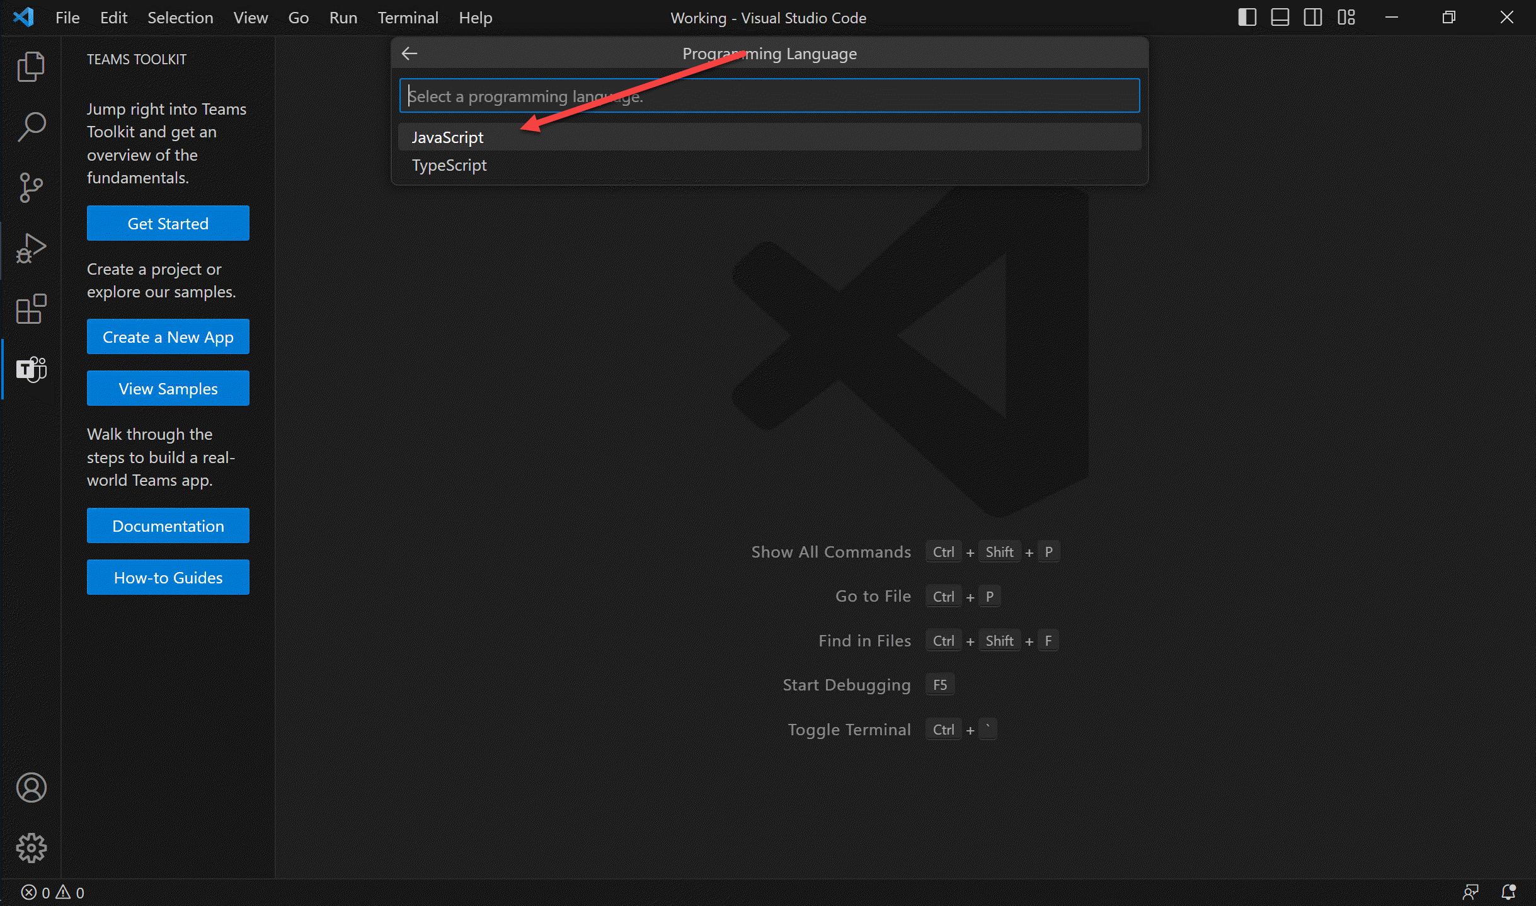This screenshot has width=1536, height=906.
Task: Click the TEAMS TOOLKIT panel title
Action: tap(137, 59)
